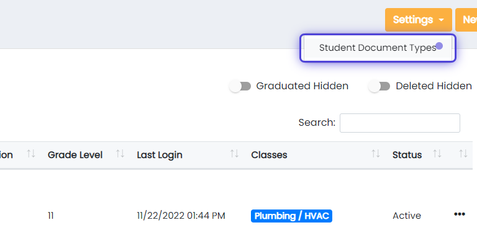477x238 pixels.
Task: Select the Status column header
Action: (407, 155)
